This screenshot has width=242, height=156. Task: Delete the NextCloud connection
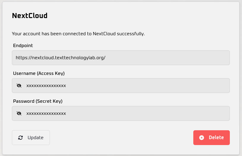click(x=211, y=138)
